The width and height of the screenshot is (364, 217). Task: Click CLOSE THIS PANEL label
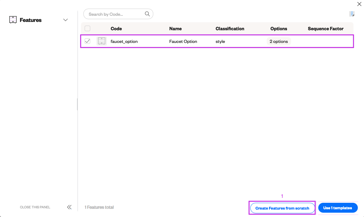[x=35, y=207]
